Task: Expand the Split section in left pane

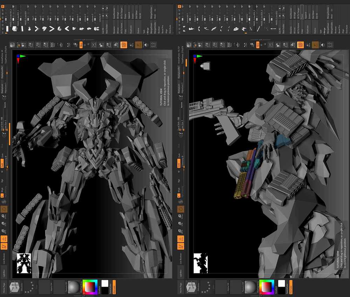Action: (144, 31)
